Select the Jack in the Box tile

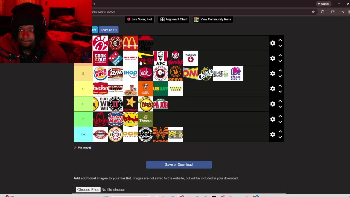tap(145, 73)
